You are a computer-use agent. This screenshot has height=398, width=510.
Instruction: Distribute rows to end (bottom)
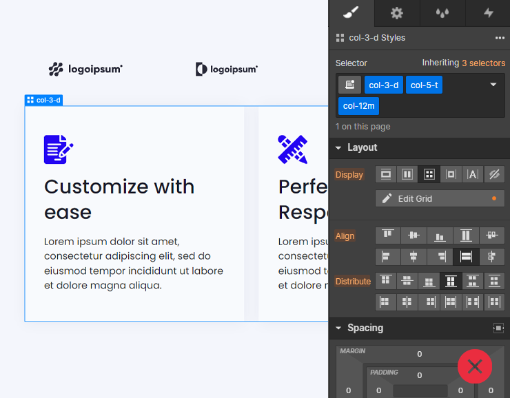click(429, 281)
